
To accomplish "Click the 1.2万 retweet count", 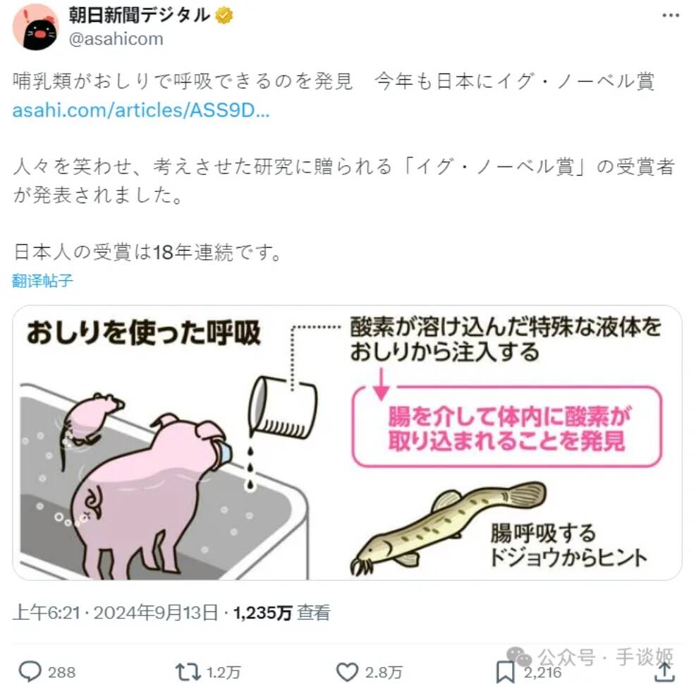I will pyautogui.click(x=224, y=672).
